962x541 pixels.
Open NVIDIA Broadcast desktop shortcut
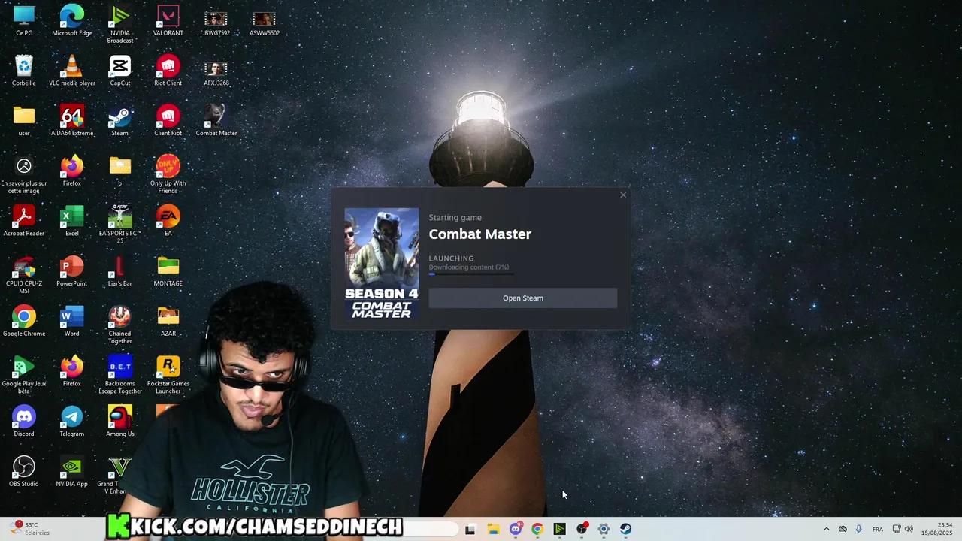[120, 24]
